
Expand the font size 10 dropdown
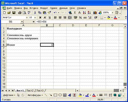(x=35, y=18)
